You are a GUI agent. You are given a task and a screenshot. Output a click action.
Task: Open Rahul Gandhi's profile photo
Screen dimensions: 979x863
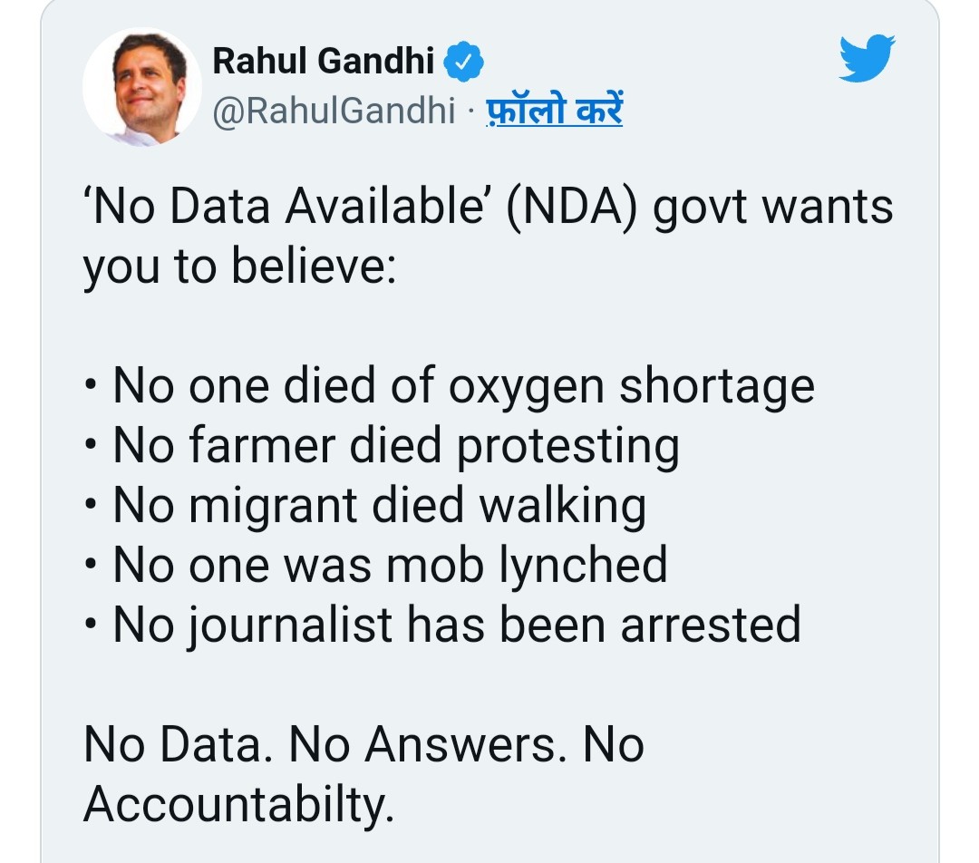142,87
